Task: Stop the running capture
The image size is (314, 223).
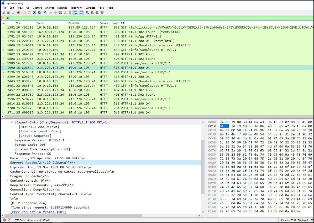Action: [x=8, y=13]
